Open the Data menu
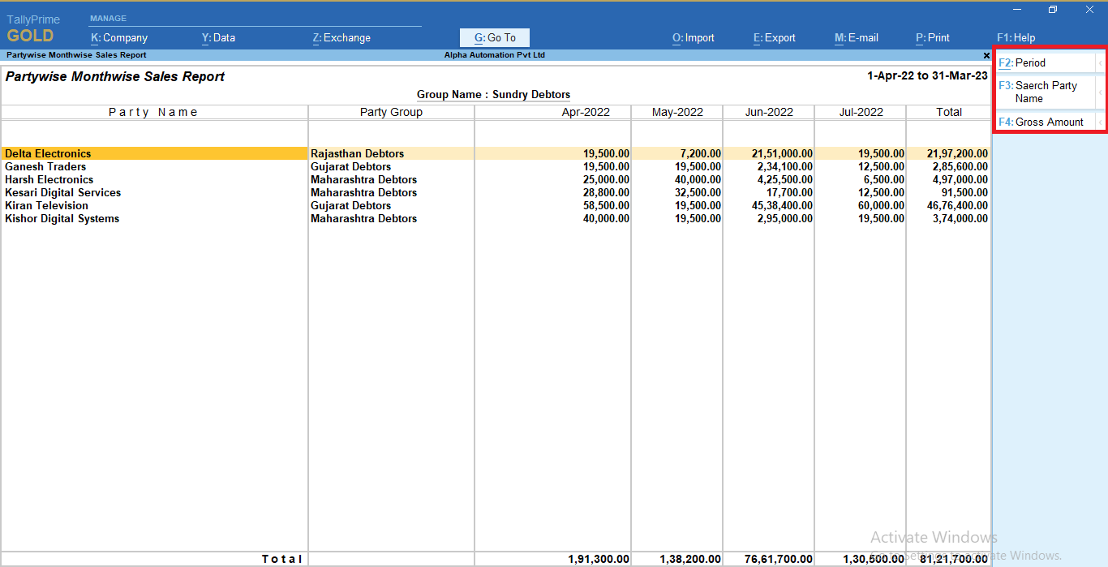The width and height of the screenshot is (1108, 567). tap(218, 37)
